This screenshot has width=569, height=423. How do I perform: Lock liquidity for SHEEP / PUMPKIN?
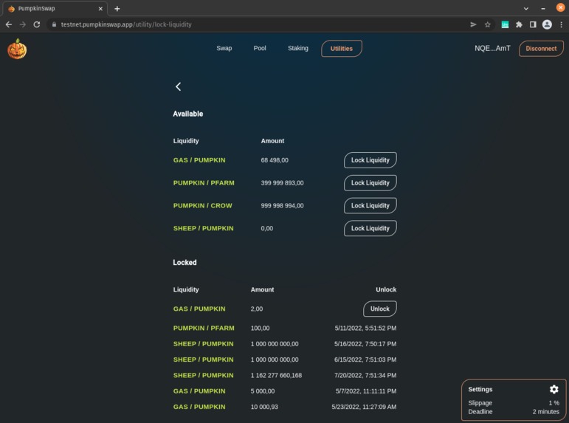click(370, 228)
